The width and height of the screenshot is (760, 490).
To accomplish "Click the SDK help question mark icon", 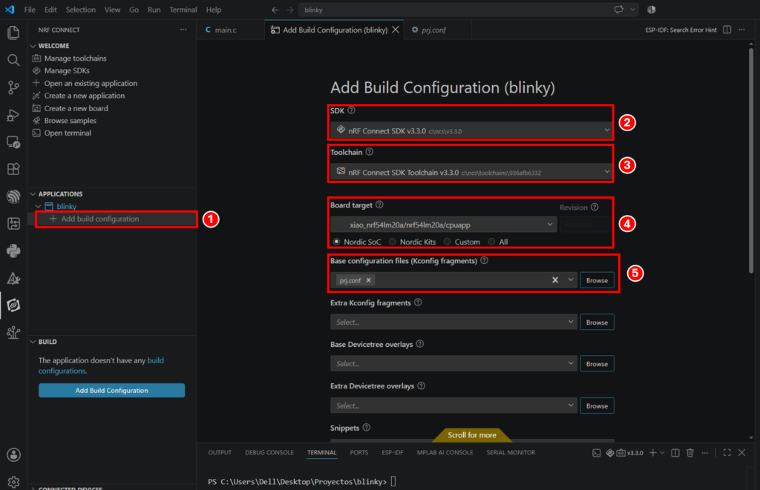I will [351, 110].
